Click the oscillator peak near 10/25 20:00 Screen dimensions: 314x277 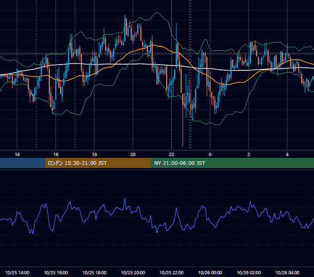point(125,199)
